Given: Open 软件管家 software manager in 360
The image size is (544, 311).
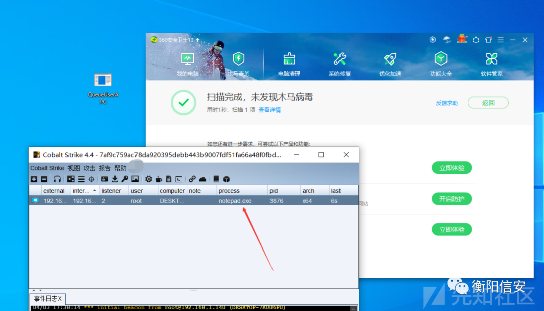Looking at the screenshot, I should (x=492, y=65).
